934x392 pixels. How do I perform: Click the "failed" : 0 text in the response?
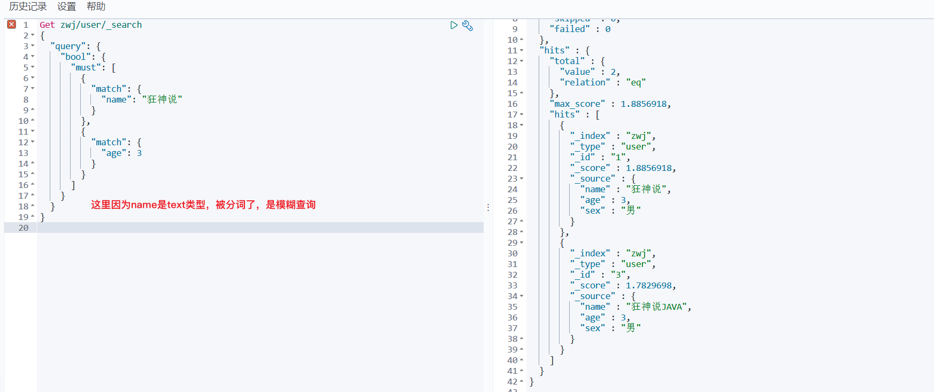pos(580,29)
